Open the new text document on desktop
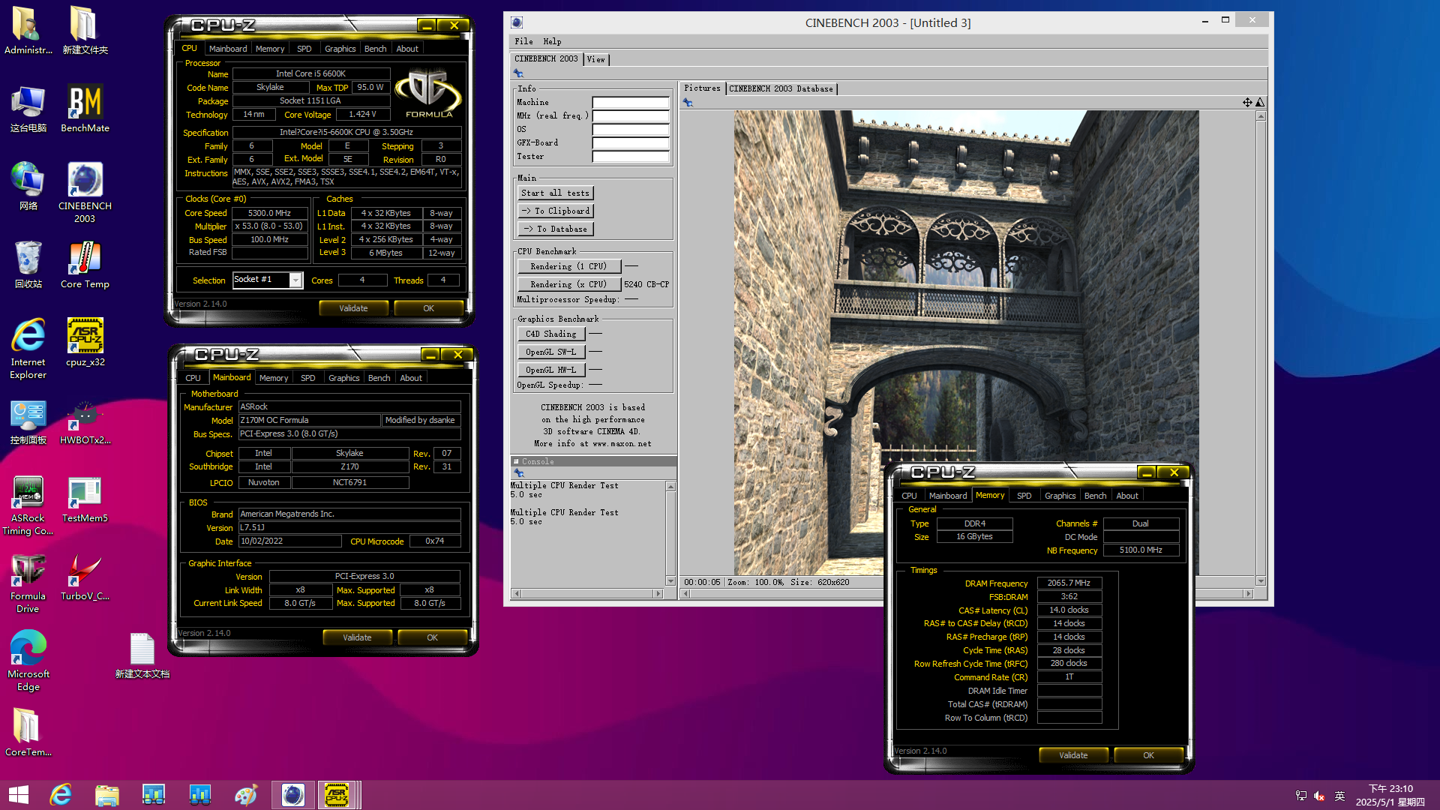The width and height of the screenshot is (1440, 810). pyautogui.click(x=142, y=655)
